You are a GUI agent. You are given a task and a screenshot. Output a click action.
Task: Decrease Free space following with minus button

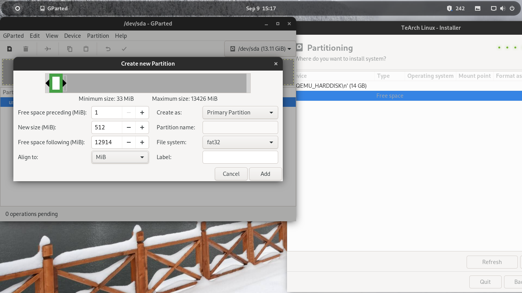pos(129,142)
